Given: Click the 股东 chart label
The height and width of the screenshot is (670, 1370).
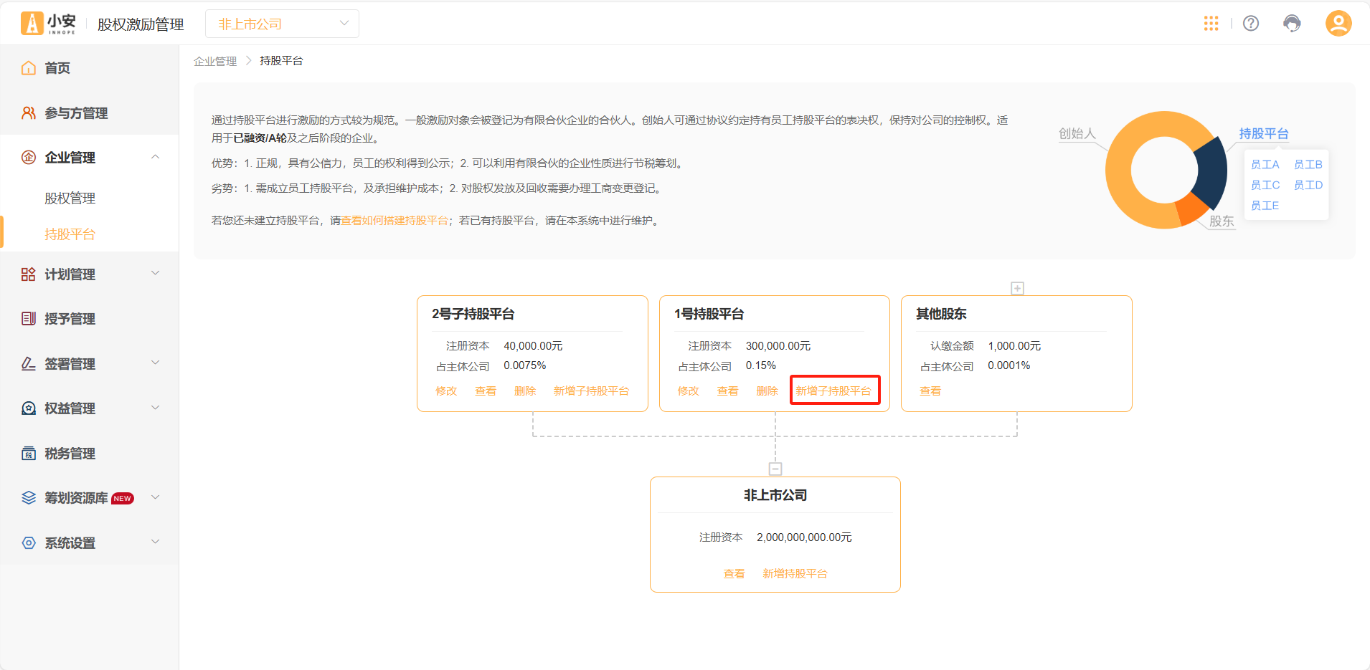Looking at the screenshot, I should (1222, 221).
